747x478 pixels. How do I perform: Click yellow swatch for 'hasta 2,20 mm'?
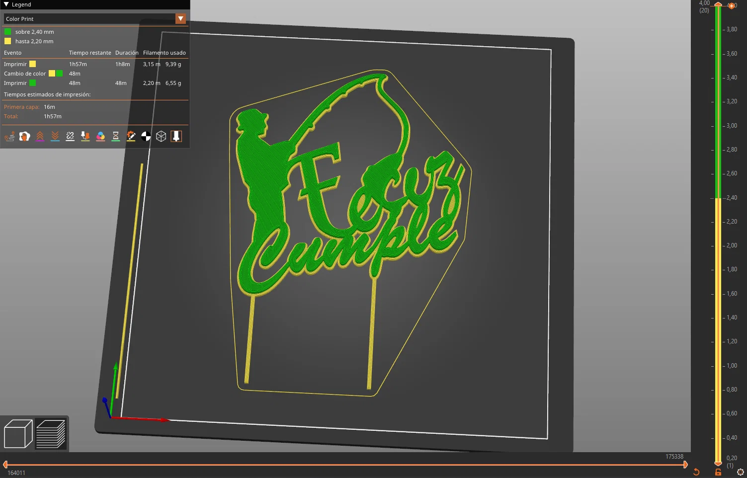(8, 41)
